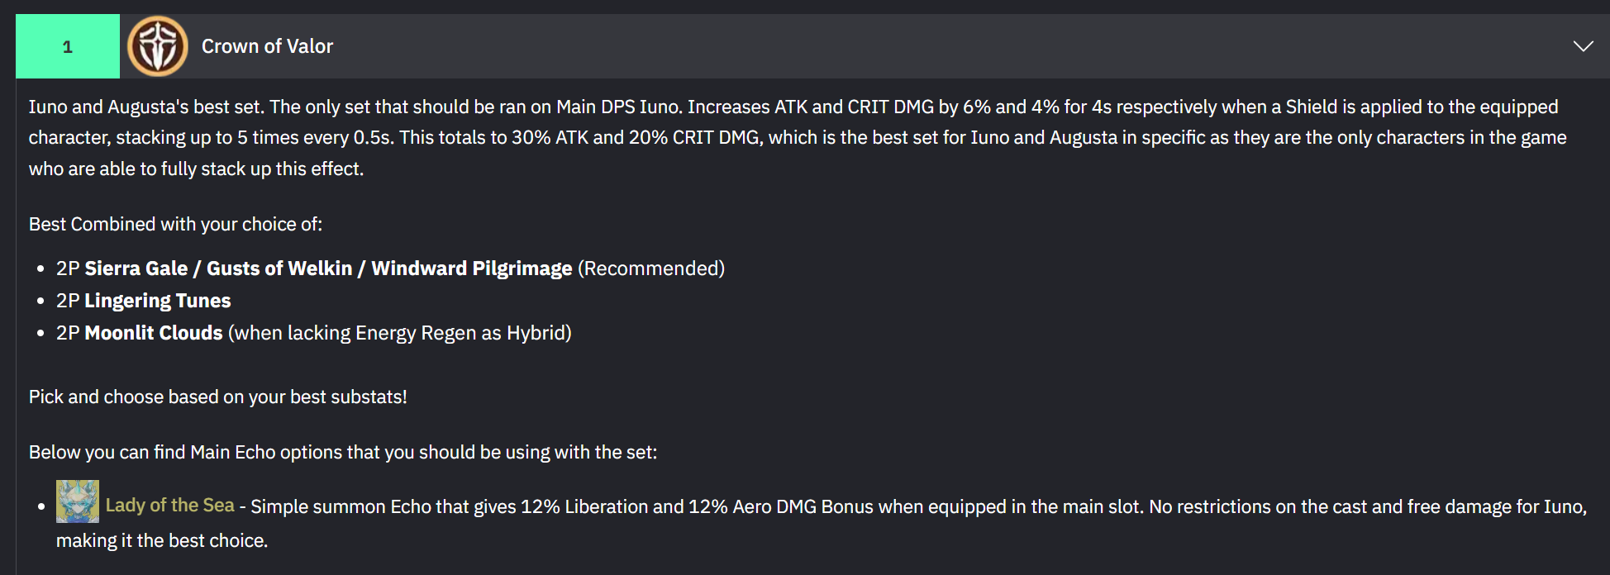Click the bold Moonlit Clouds set name
This screenshot has width=1610, height=575.
click(x=154, y=333)
